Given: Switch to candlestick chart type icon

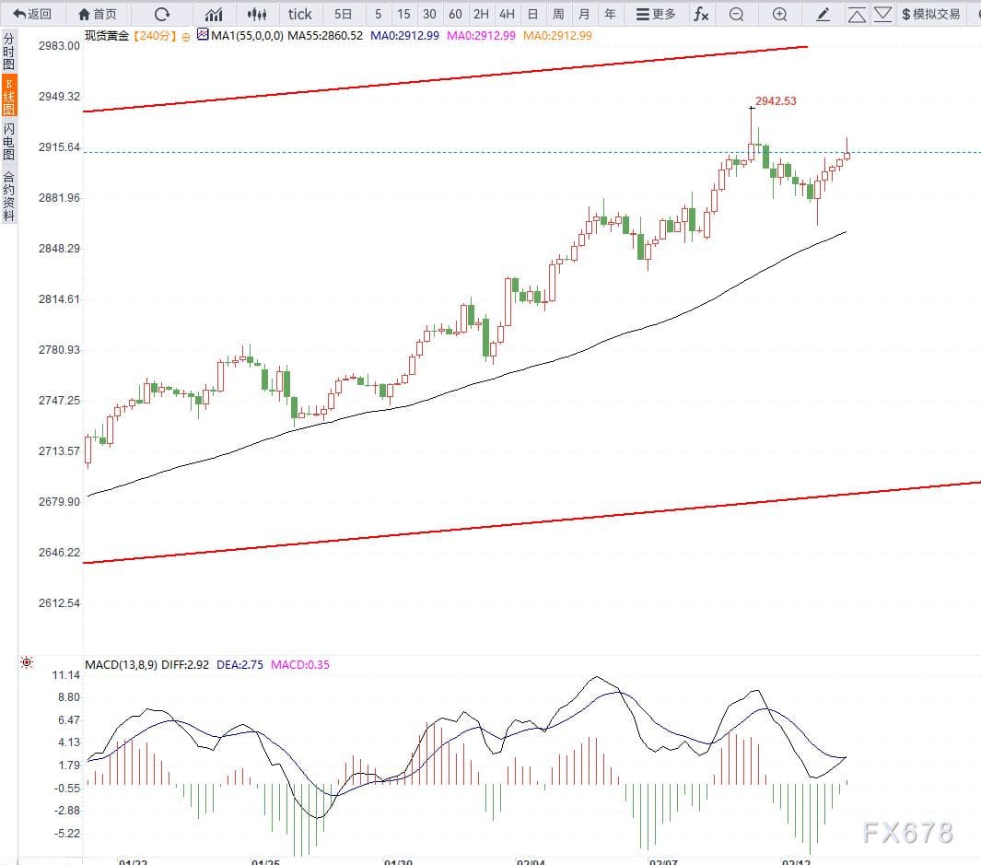Looking at the screenshot, I should click(x=256, y=14).
